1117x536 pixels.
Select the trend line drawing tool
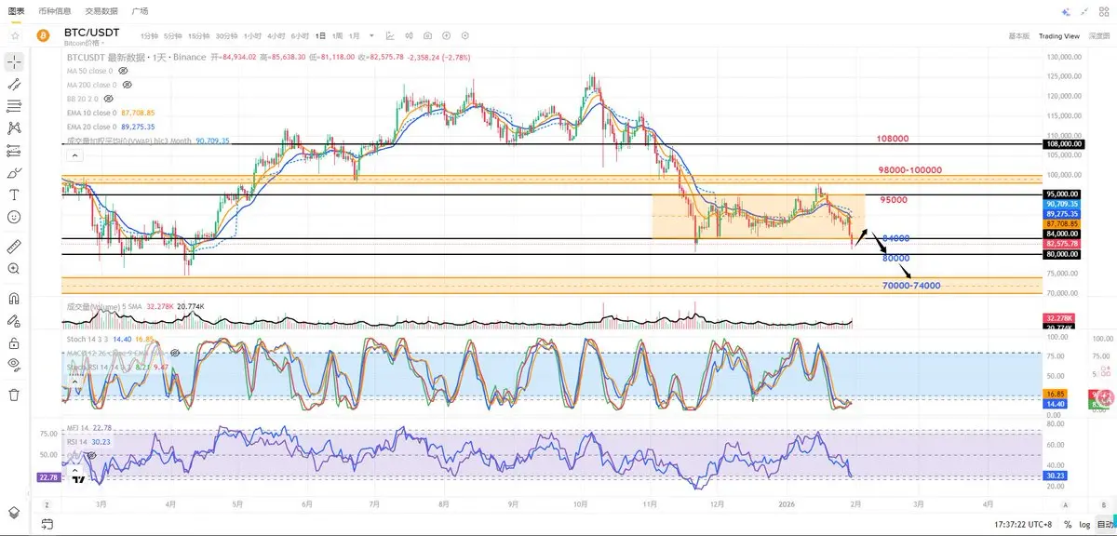pyautogui.click(x=14, y=84)
